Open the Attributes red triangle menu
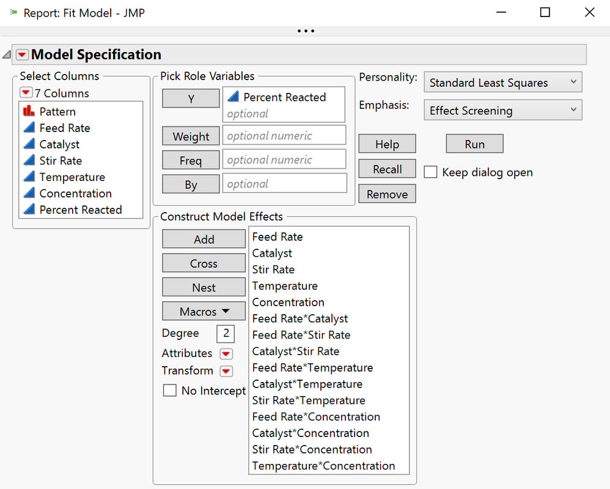Viewport: 610px width, 489px height. [225, 353]
